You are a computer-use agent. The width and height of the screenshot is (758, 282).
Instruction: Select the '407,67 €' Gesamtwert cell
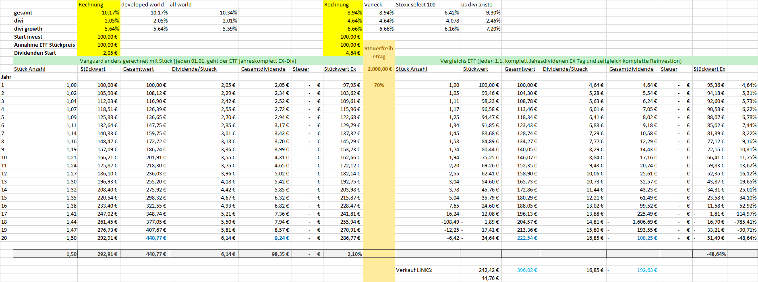click(x=145, y=230)
